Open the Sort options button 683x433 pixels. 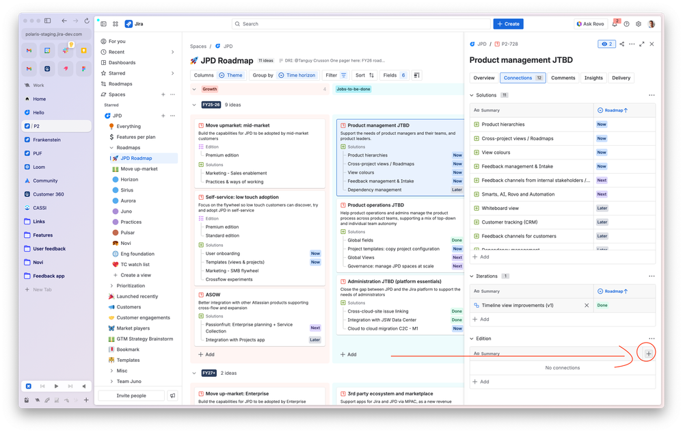tap(364, 75)
